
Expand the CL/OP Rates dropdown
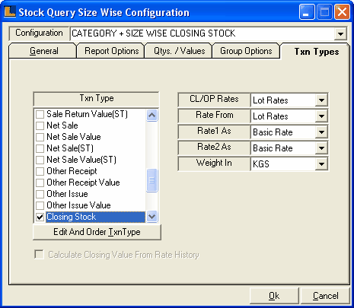click(x=321, y=100)
